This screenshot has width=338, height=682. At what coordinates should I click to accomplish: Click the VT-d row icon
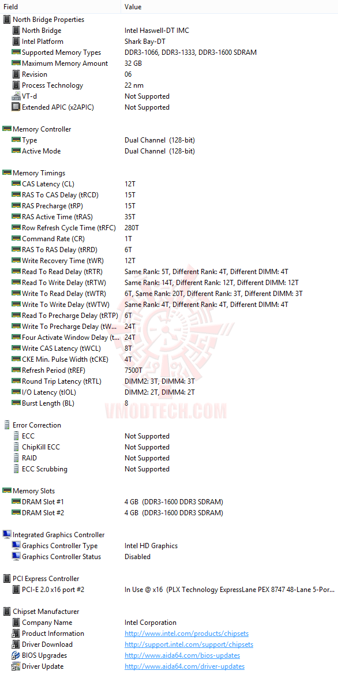[x=16, y=96]
